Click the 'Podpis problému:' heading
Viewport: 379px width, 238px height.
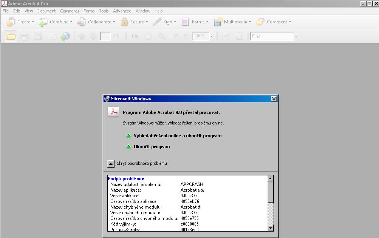(126, 179)
